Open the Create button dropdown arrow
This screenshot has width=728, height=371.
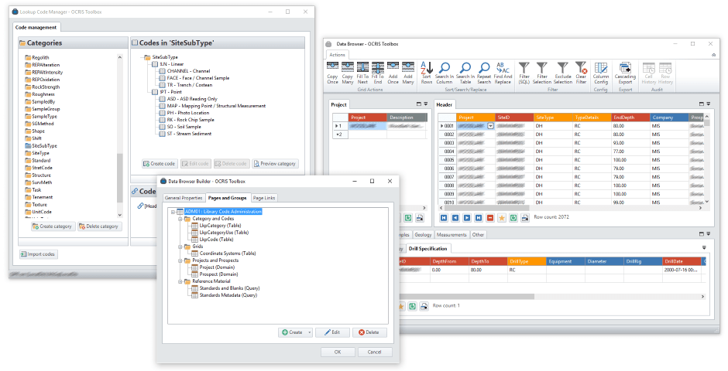click(310, 332)
